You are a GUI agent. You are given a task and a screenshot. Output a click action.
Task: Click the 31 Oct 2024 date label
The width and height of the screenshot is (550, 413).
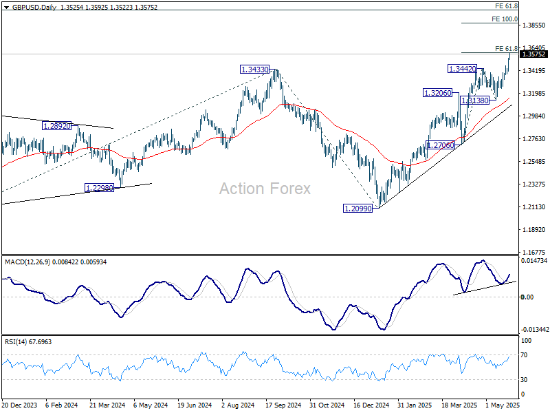point(327,405)
